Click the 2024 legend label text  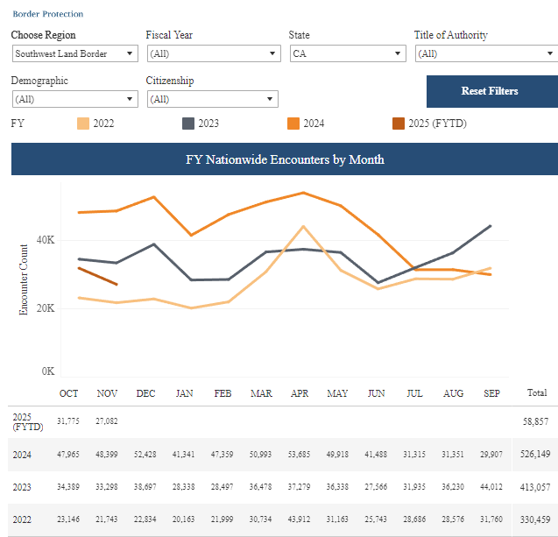click(x=314, y=124)
